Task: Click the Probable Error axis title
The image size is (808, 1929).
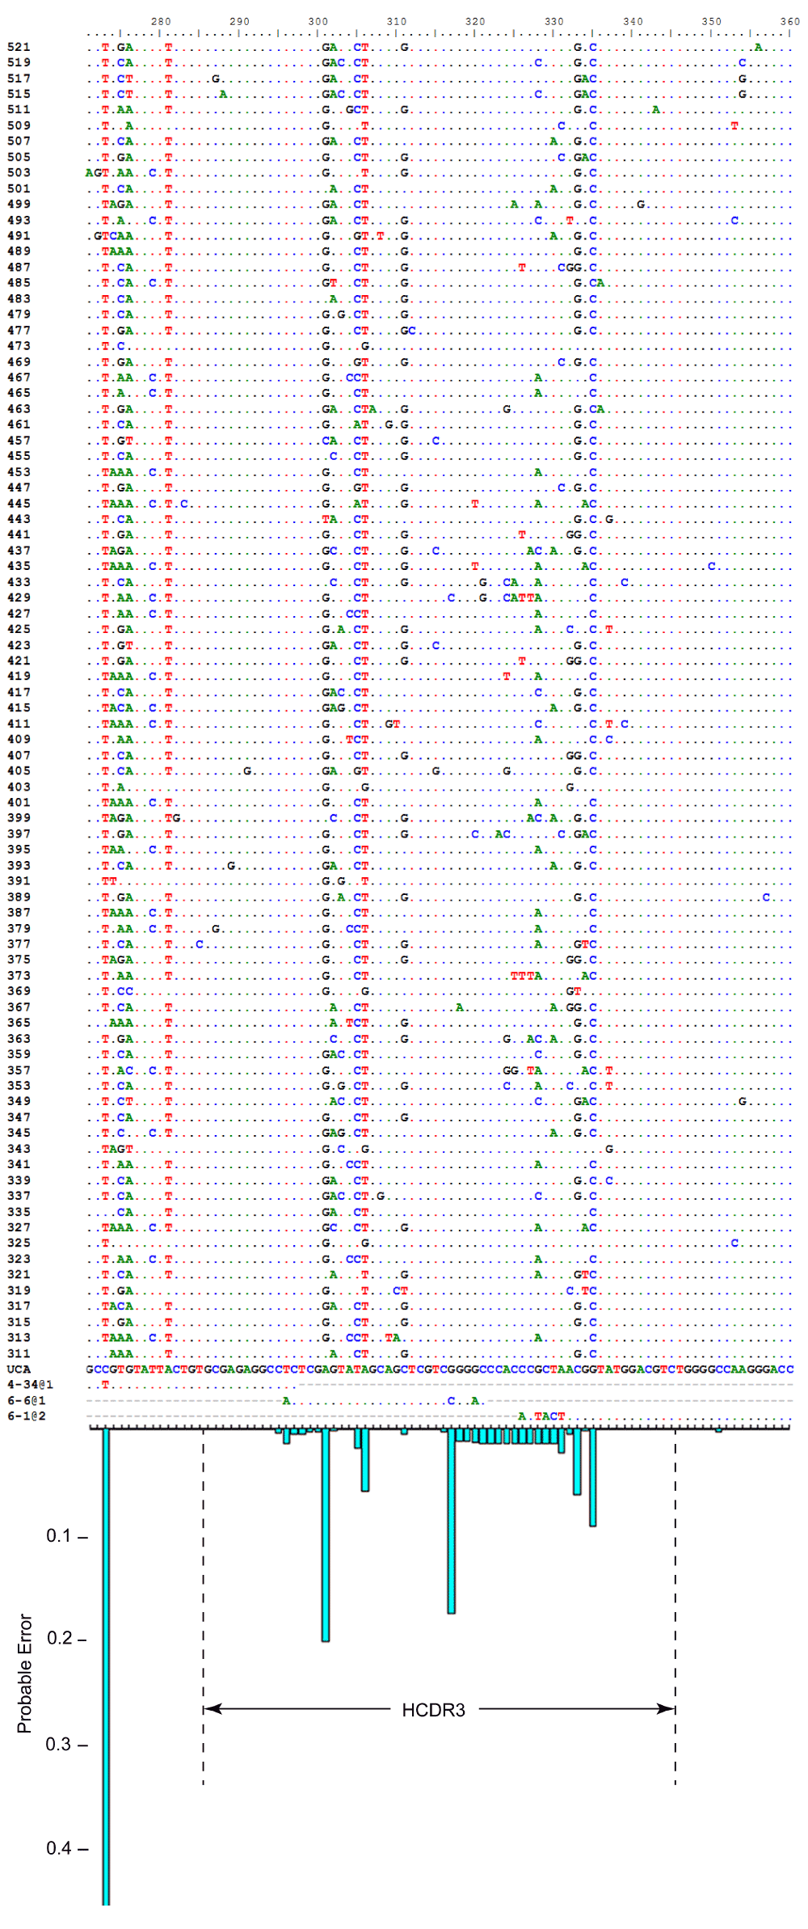Action: click(24, 1674)
